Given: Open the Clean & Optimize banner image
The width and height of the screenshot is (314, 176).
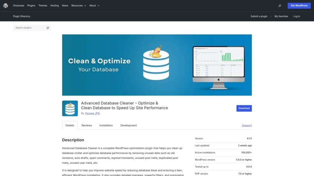Looking at the screenshot, I should click(x=157, y=65).
